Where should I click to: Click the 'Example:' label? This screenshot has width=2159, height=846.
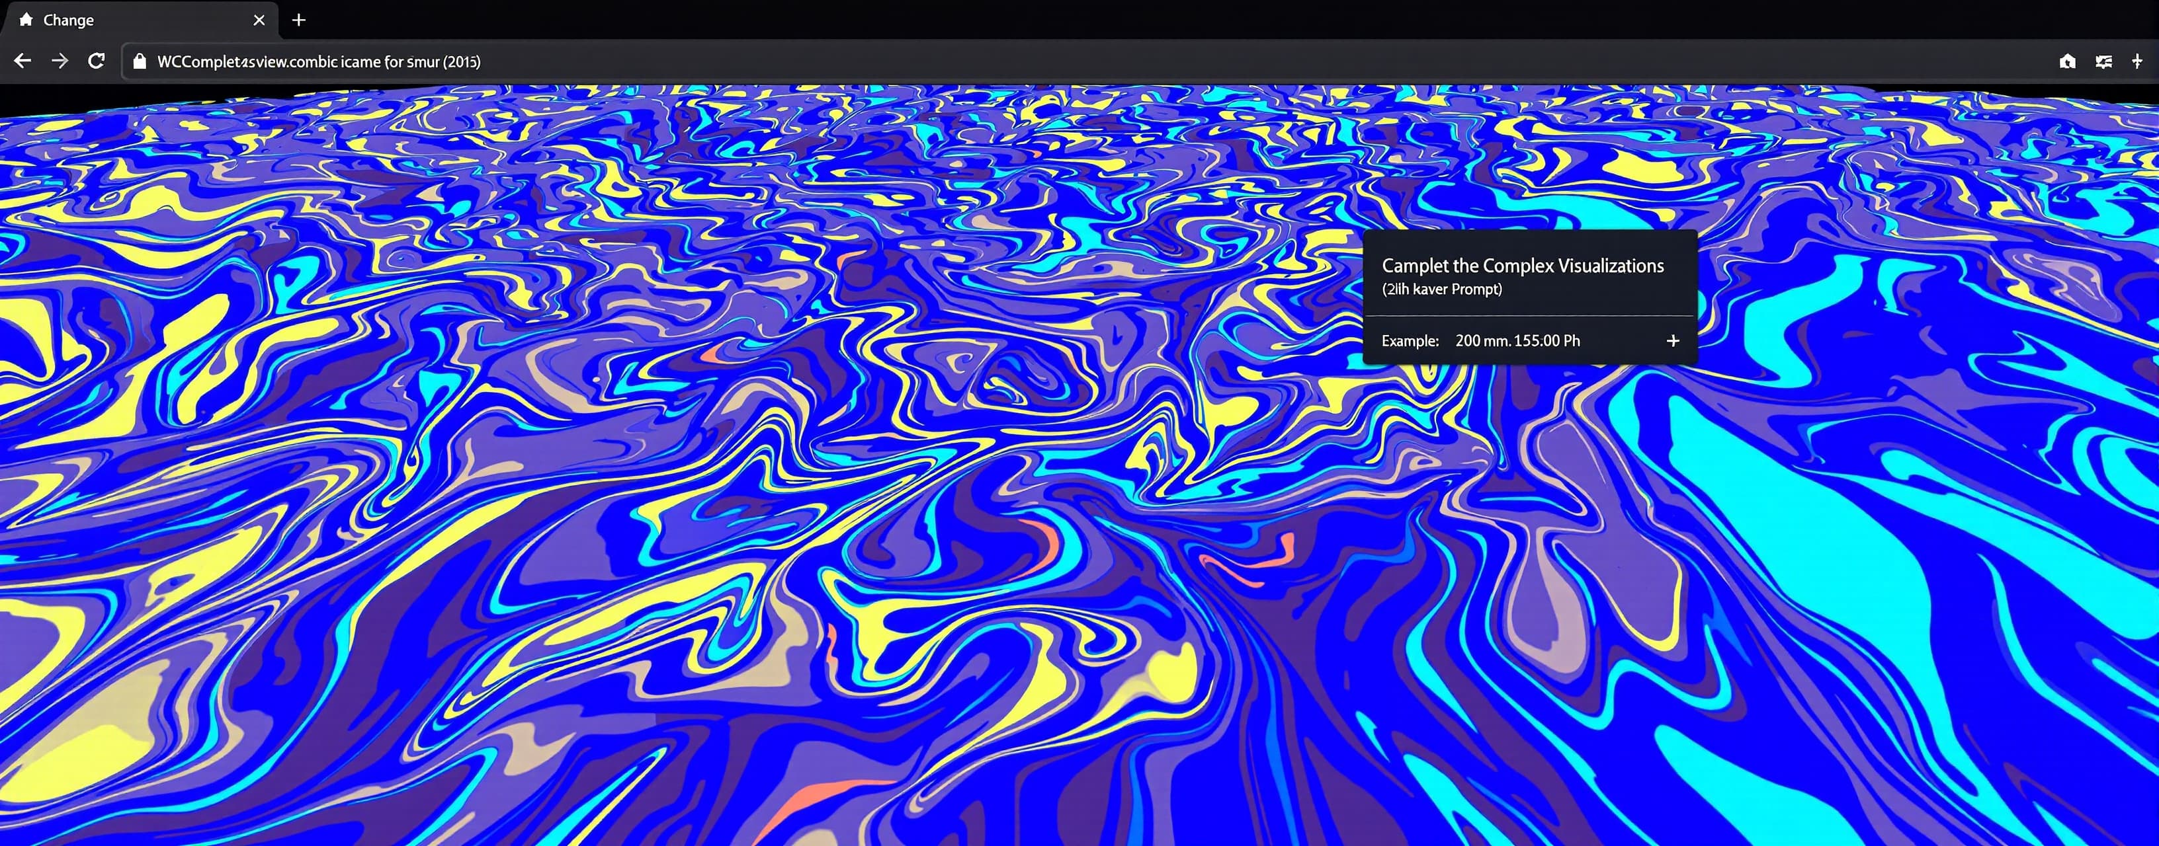(1410, 341)
